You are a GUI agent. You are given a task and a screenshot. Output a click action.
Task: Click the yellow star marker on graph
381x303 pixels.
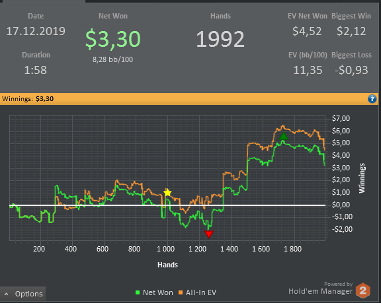tap(167, 193)
